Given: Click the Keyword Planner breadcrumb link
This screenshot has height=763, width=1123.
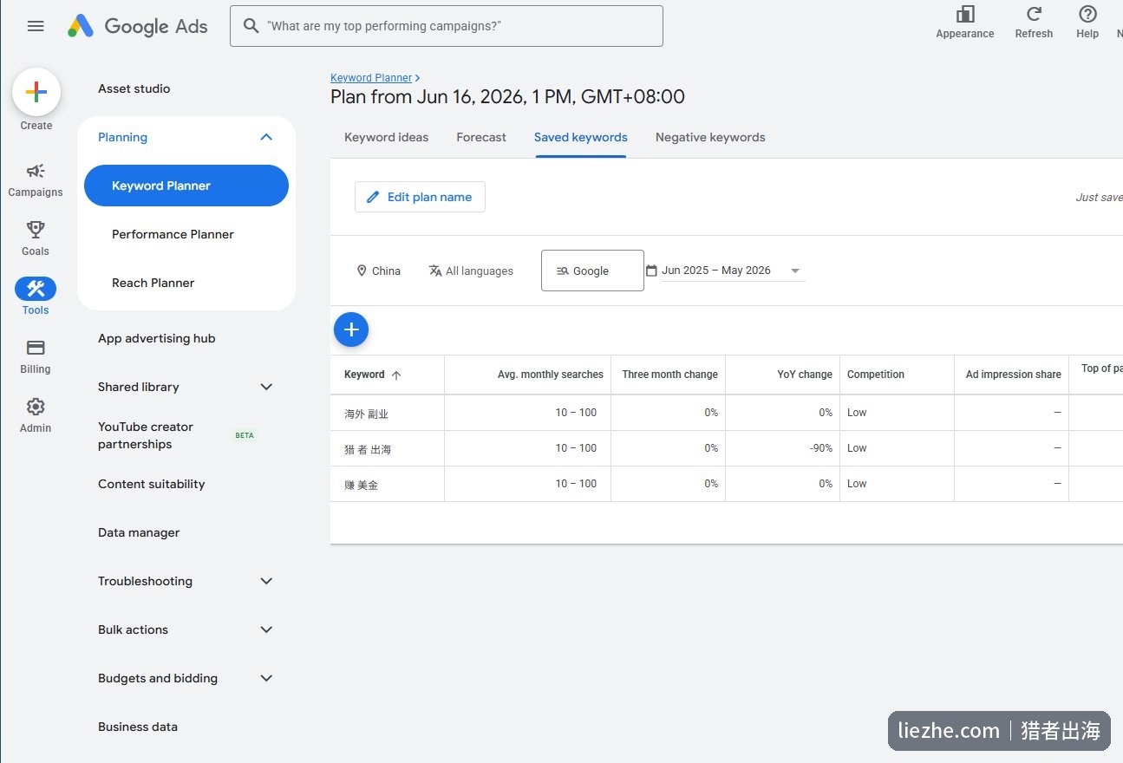Looking at the screenshot, I should tap(371, 78).
